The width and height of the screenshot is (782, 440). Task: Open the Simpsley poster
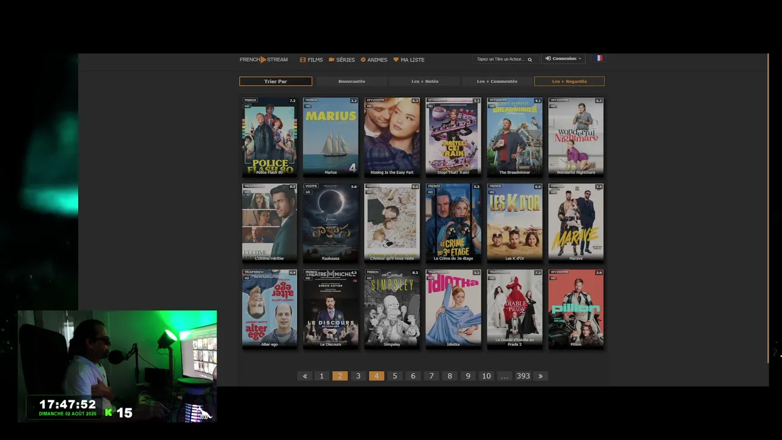coord(392,309)
